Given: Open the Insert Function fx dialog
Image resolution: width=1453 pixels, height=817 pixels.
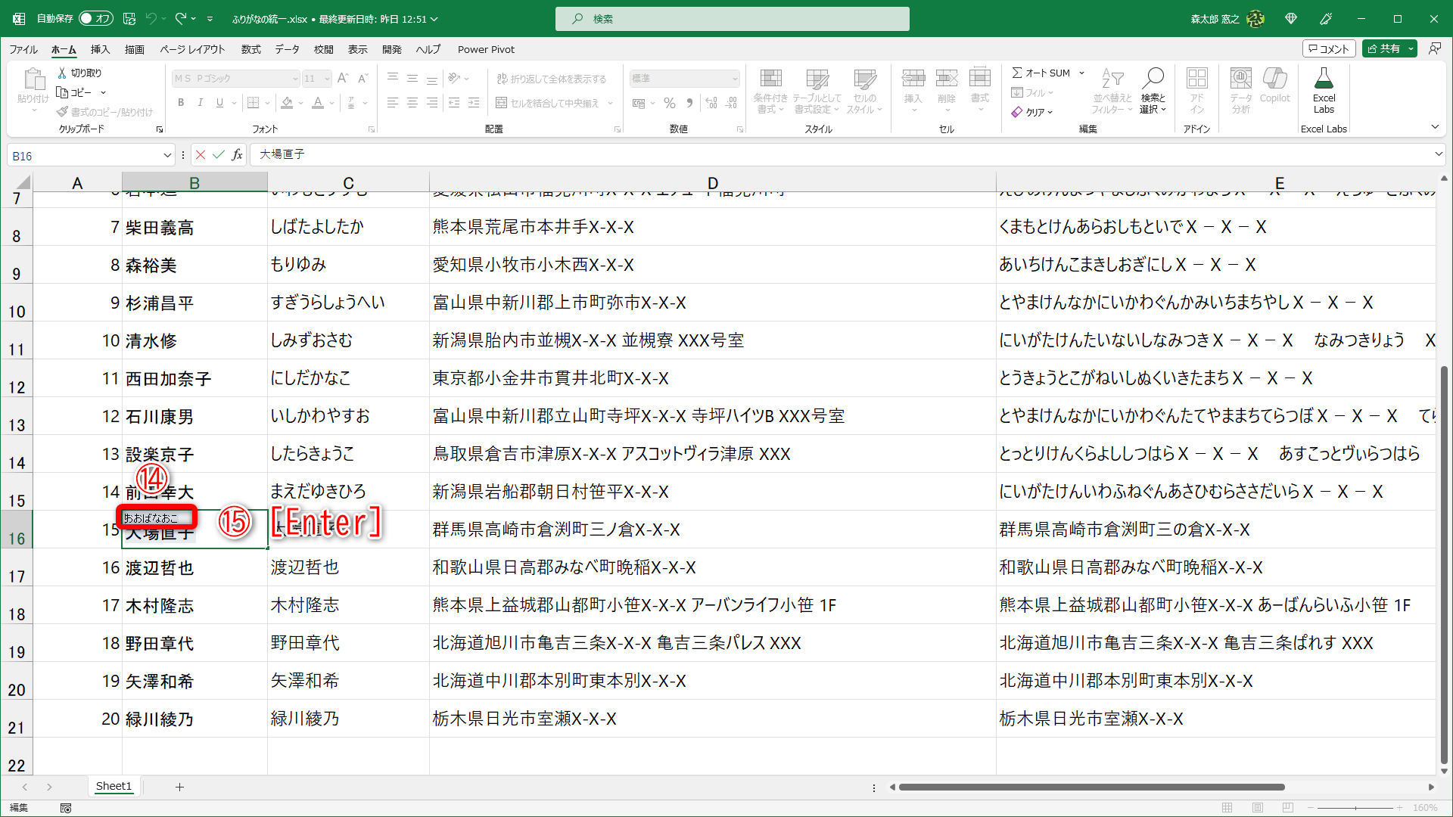Looking at the screenshot, I should (x=238, y=155).
